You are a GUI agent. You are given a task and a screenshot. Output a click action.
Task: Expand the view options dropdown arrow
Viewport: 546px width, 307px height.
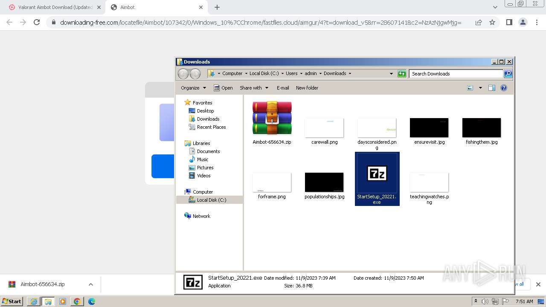pyautogui.click(x=480, y=88)
